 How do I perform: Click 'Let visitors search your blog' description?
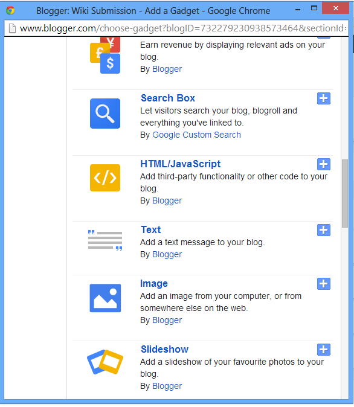pyautogui.click(x=219, y=117)
